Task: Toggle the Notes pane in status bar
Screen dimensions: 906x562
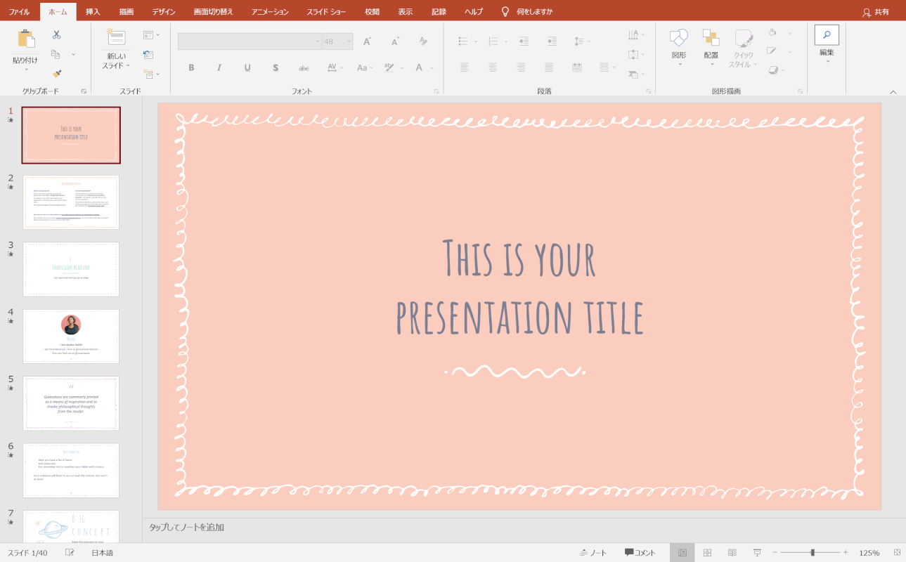Action: [594, 553]
